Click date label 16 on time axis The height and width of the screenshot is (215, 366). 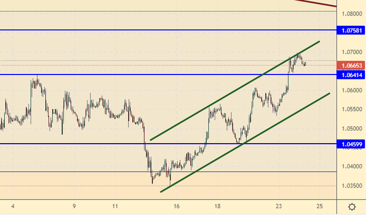pyautogui.click(x=177, y=206)
